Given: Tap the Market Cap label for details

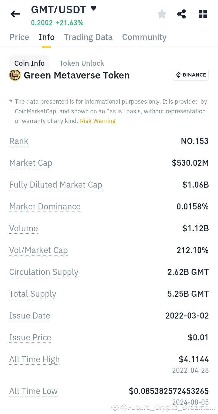Looking at the screenshot, I should click(x=31, y=163).
